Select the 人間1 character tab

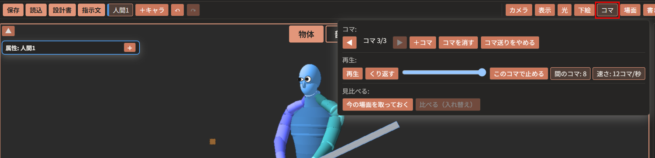pos(121,10)
